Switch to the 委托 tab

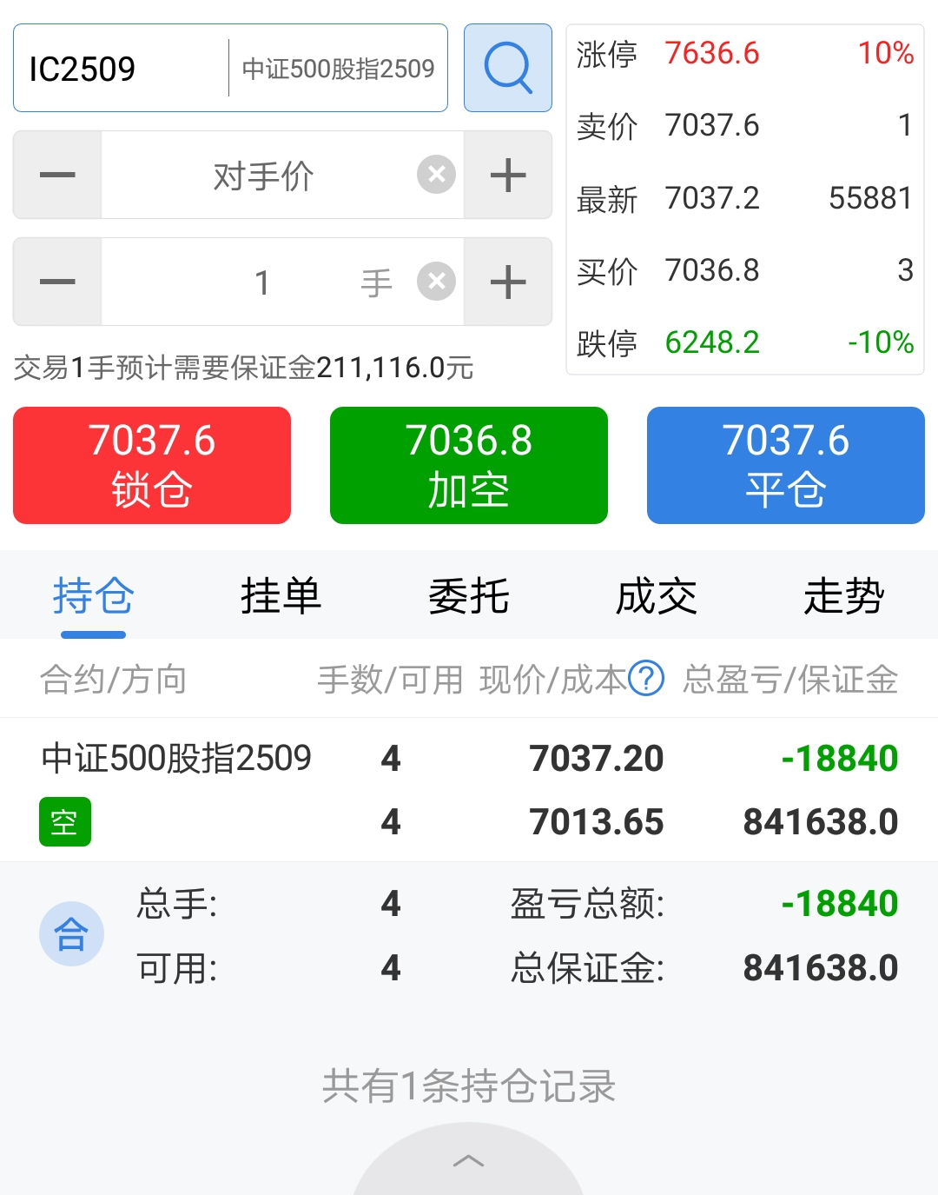click(469, 596)
